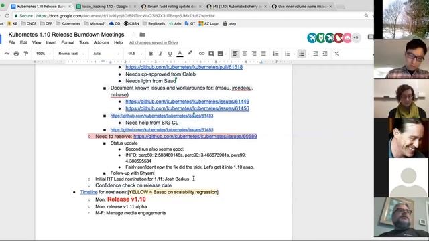429x241 pixels.
Task: Open the Help menu
Action: [x=118, y=42]
